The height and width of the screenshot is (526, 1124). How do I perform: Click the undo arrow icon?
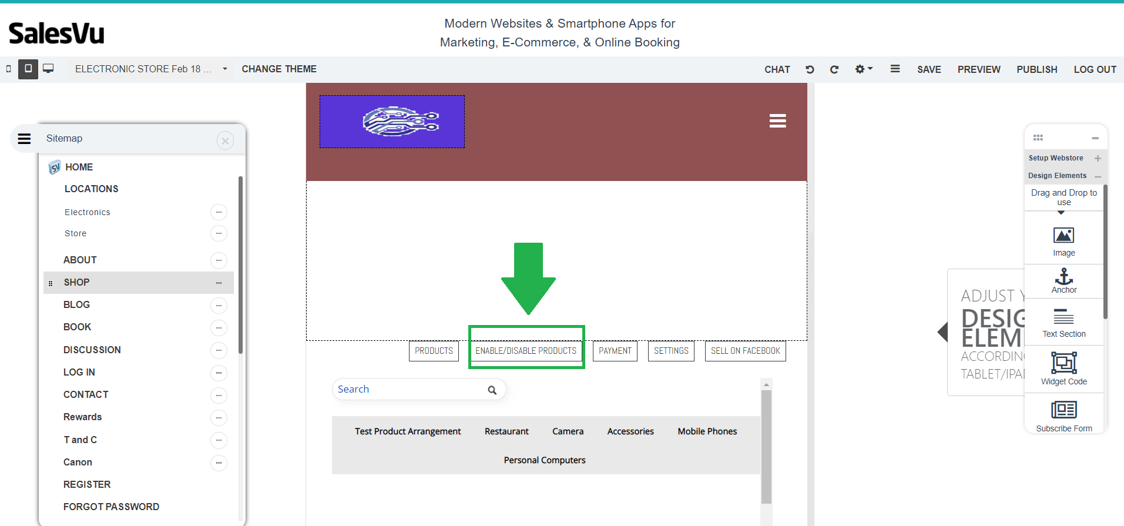(810, 69)
